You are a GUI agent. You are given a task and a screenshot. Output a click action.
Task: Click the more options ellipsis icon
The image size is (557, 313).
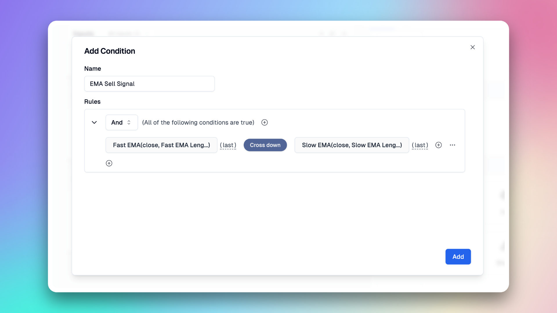[x=452, y=145]
